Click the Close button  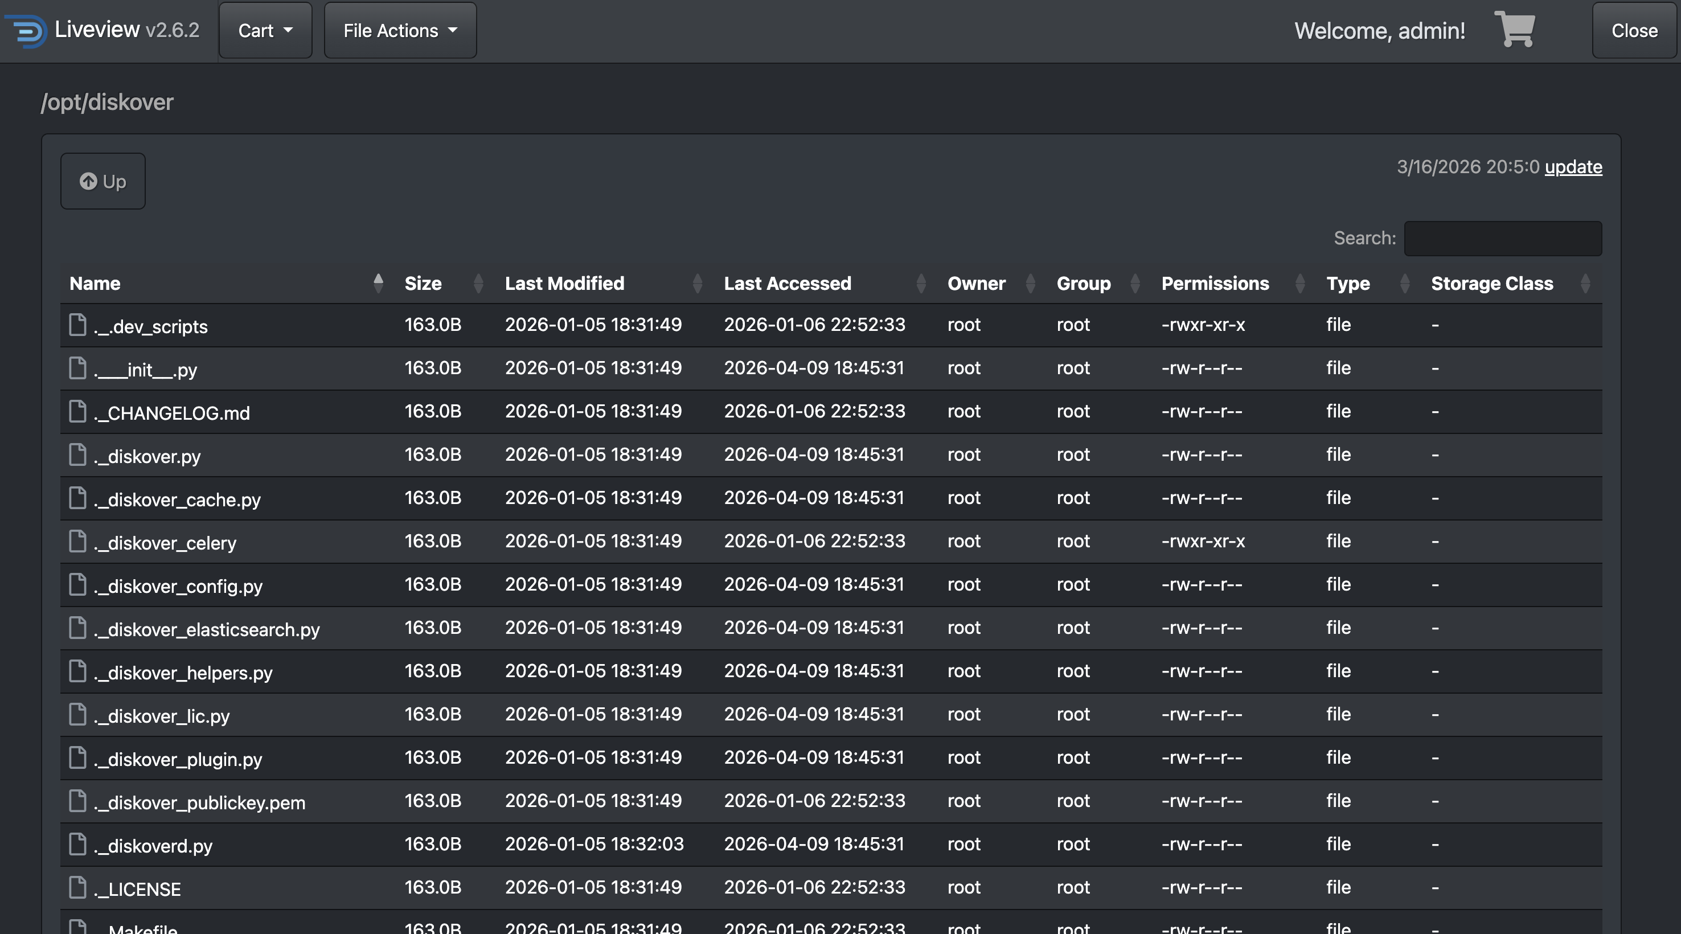[1634, 31]
